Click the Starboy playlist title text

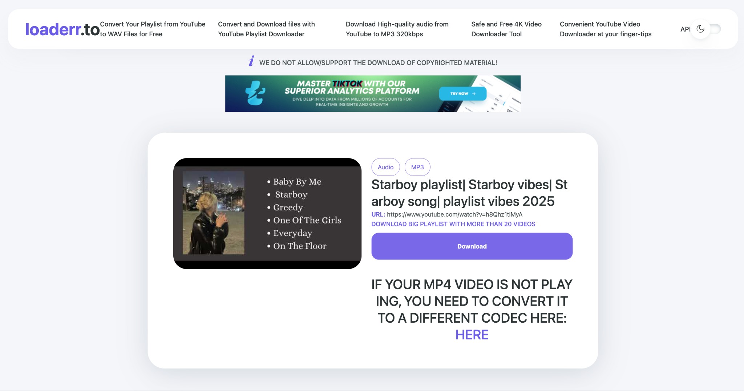click(469, 193)
